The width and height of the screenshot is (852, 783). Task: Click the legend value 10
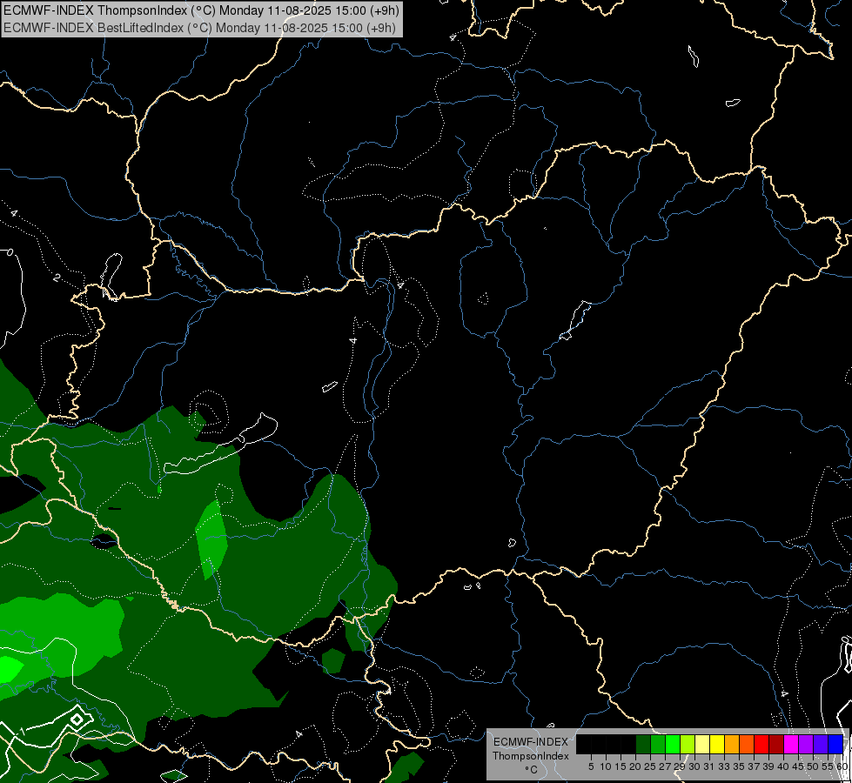click(606, 766)
